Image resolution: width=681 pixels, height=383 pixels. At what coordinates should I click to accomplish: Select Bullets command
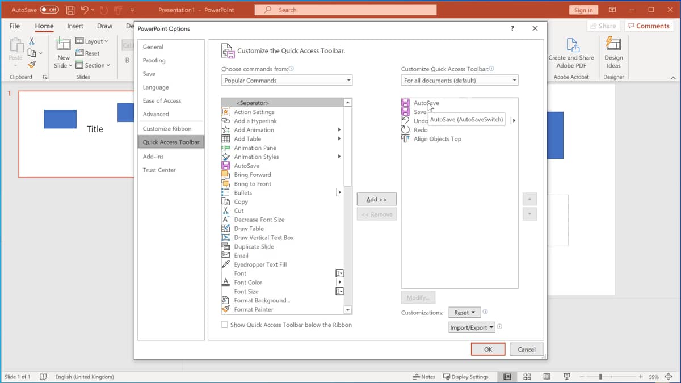coord(282,193)
